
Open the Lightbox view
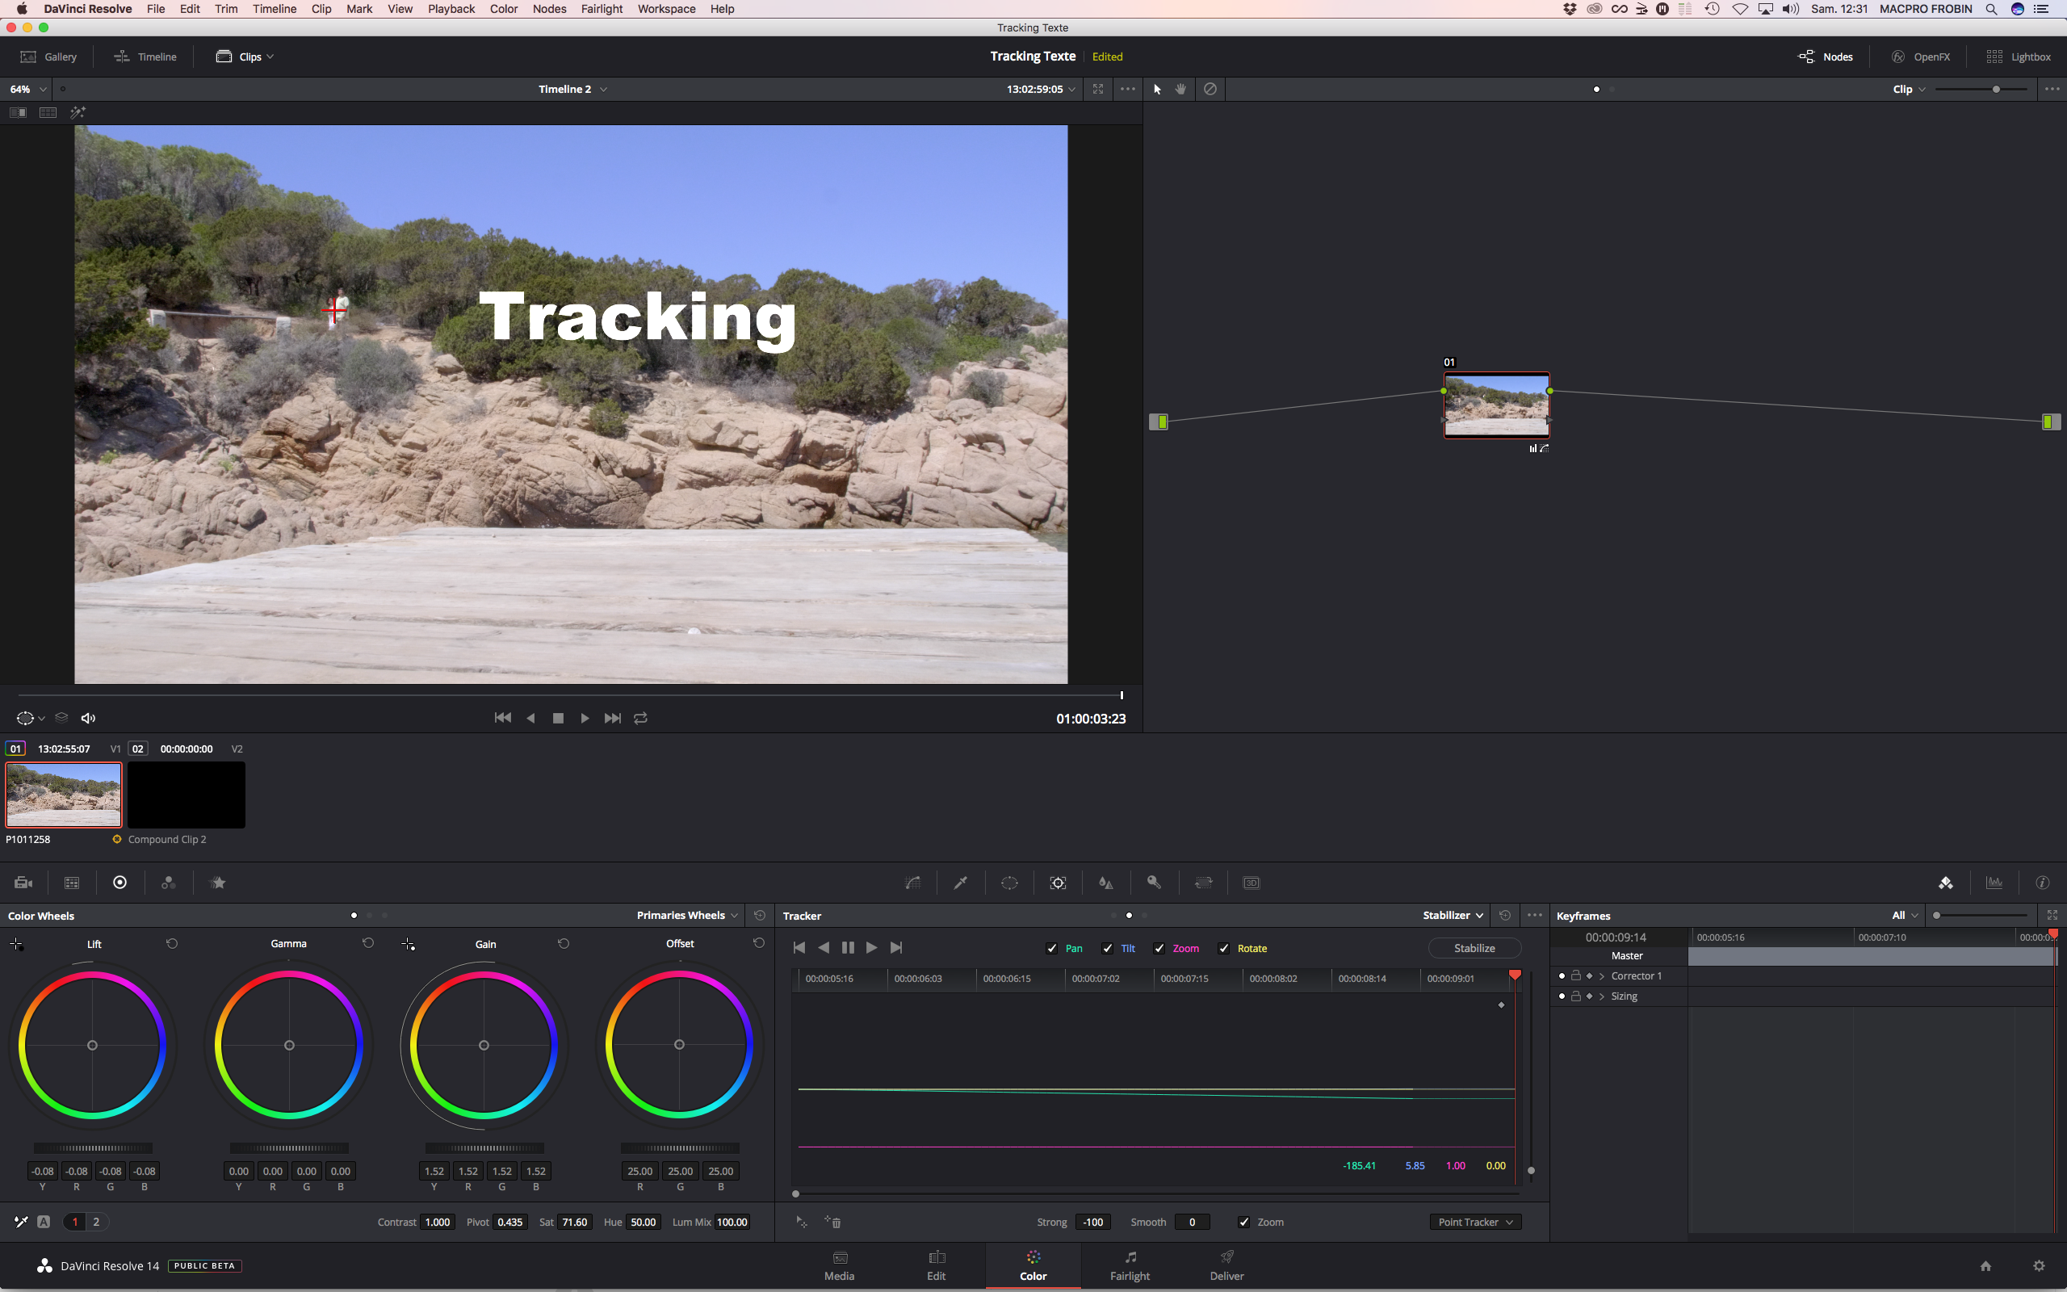[x=2020, y=57]
